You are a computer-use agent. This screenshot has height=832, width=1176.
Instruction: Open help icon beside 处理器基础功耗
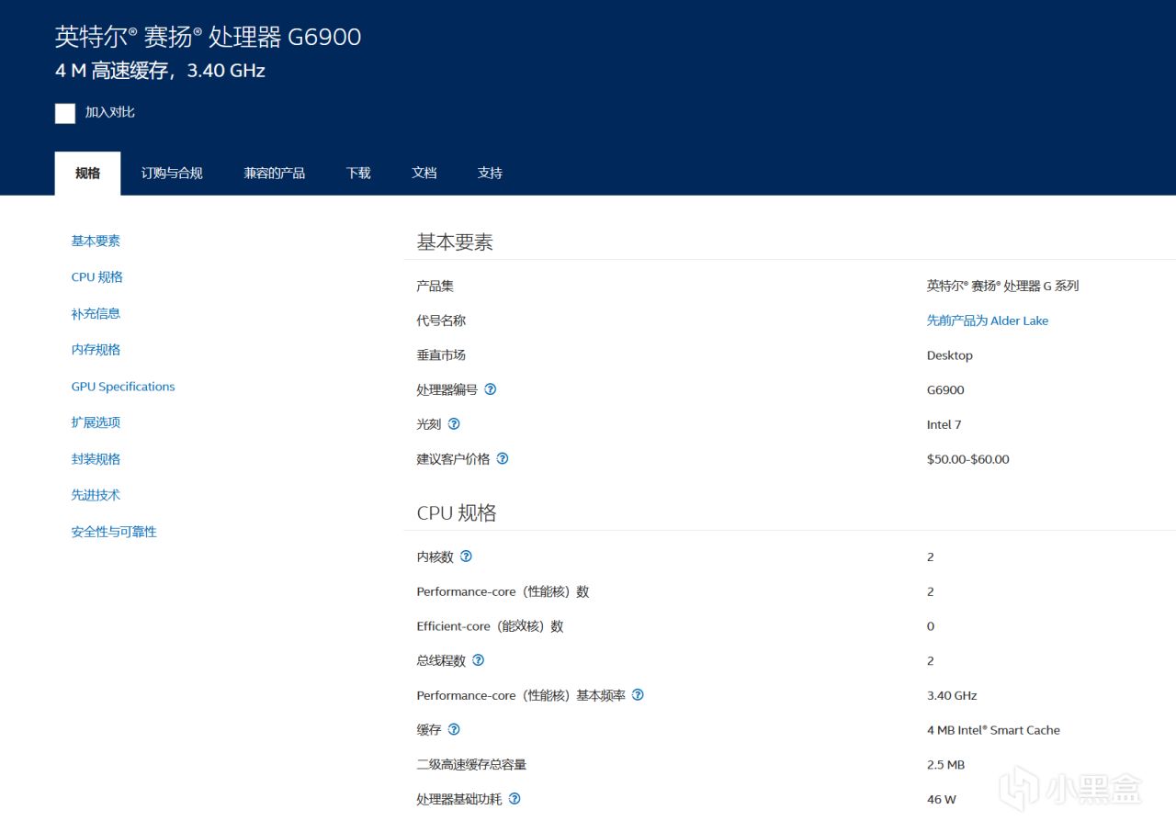click(514, 799)
